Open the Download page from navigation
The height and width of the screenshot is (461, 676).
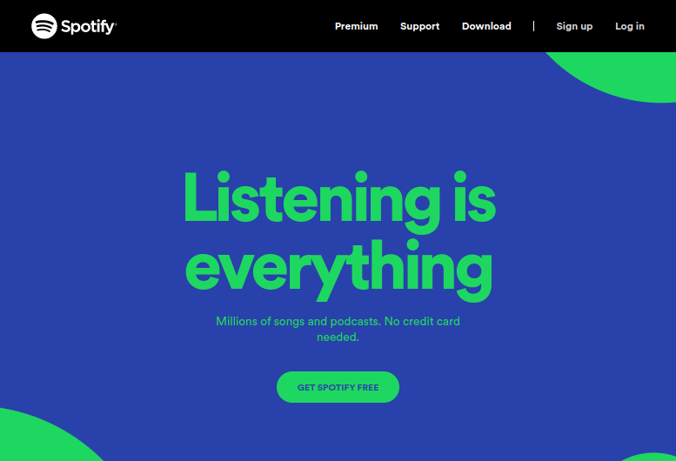pos(486,26)
